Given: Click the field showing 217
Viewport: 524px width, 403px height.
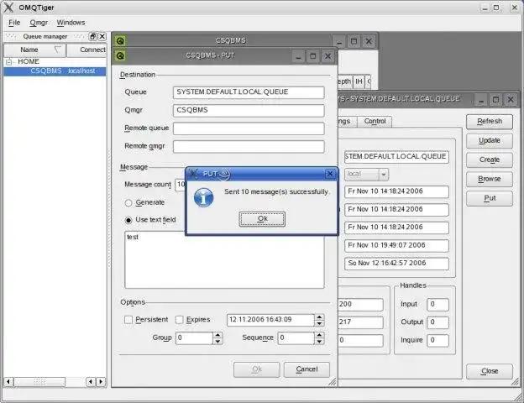Looking at the screenshot, I should pos(360,322).
